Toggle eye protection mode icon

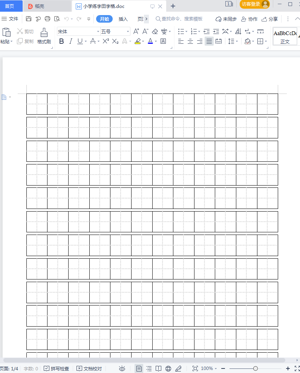[122, 368]
